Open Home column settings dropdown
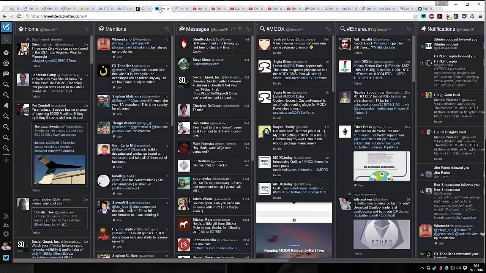Viewport: 486px width, 273px height. coord(87,29)
